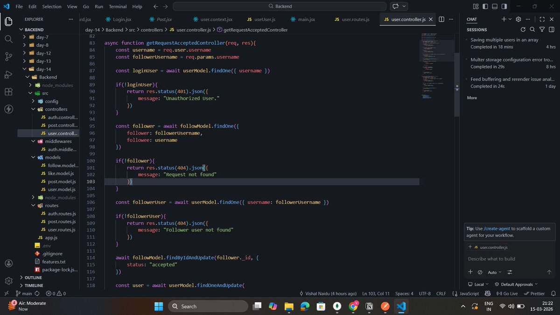Open the Extensions view
Image resolution: width=560 pixels, height=315 pixels.
pos(8,92)
